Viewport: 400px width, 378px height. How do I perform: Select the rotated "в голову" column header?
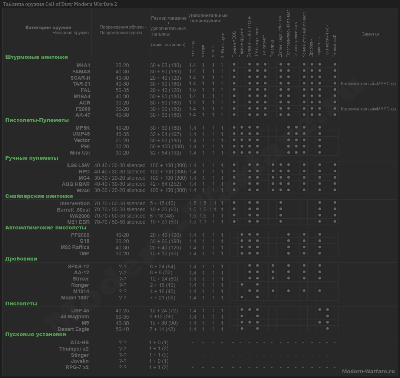(x=193, y=49)
